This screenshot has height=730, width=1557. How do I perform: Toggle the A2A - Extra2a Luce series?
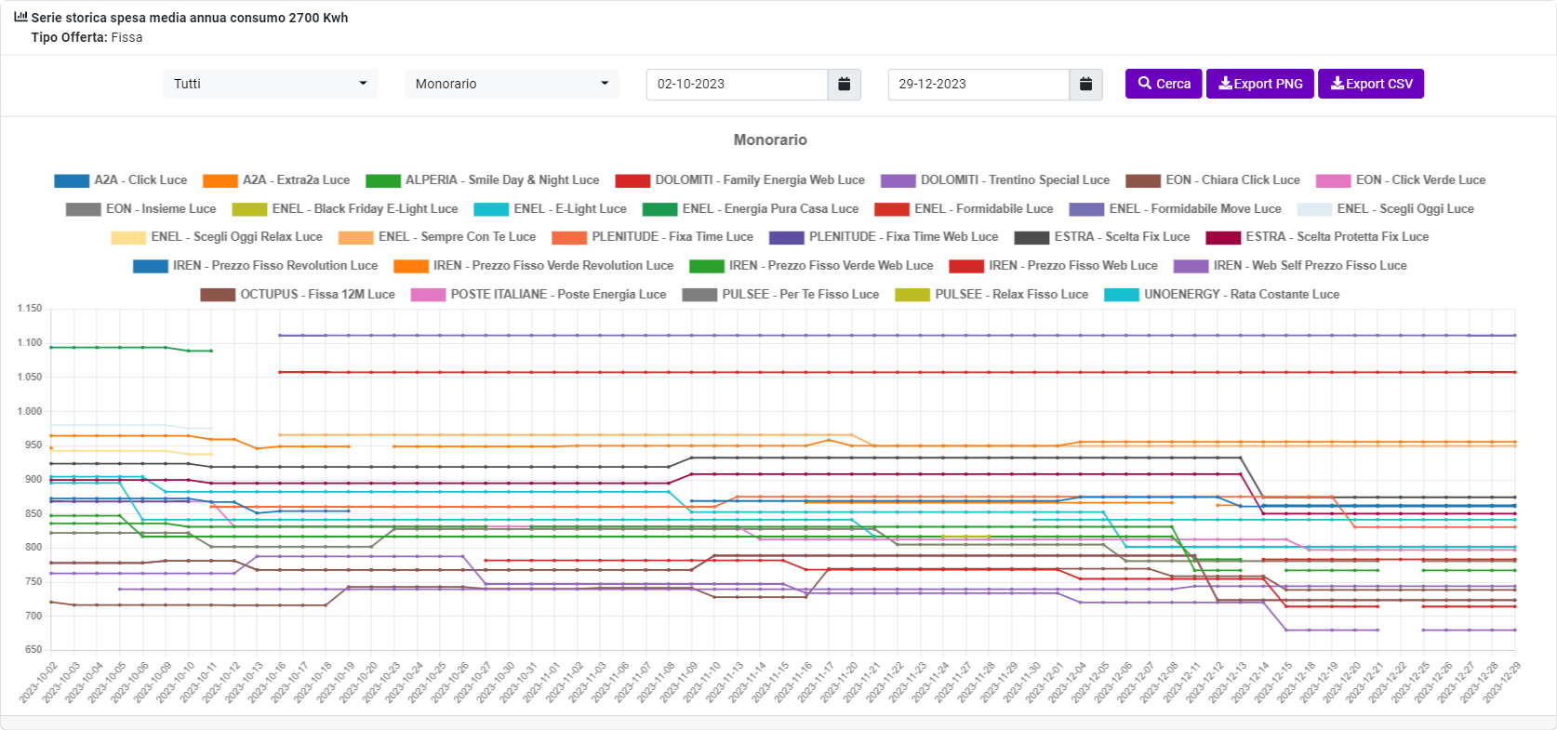[x=276, y=180]
